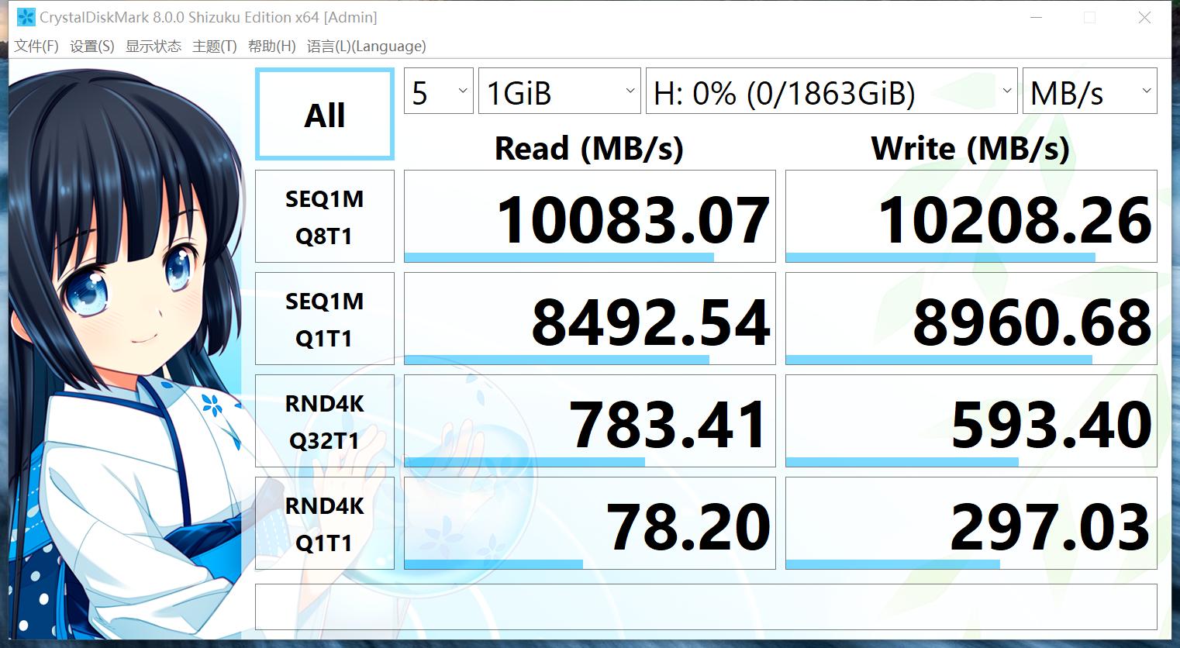Expand the MB/s unit dropdown

pyautogui.click(x=1090, y=91)
